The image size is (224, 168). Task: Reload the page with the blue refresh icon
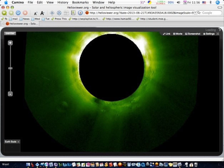(18, 13)
